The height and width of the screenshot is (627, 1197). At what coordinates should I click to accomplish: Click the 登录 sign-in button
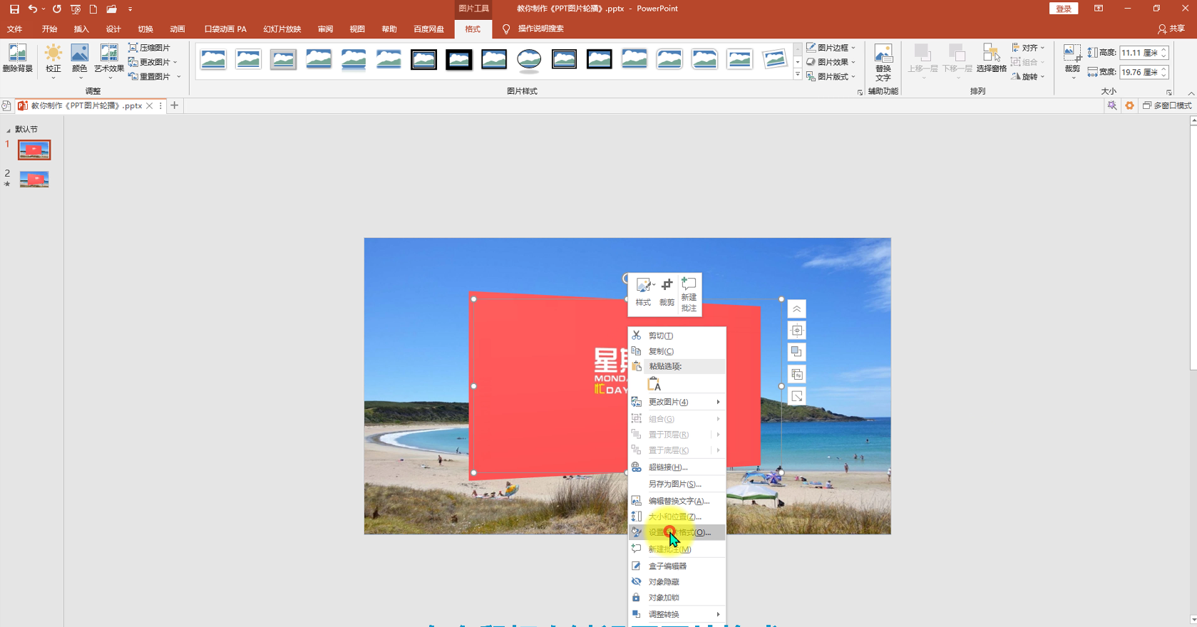tap(1064, 9)
